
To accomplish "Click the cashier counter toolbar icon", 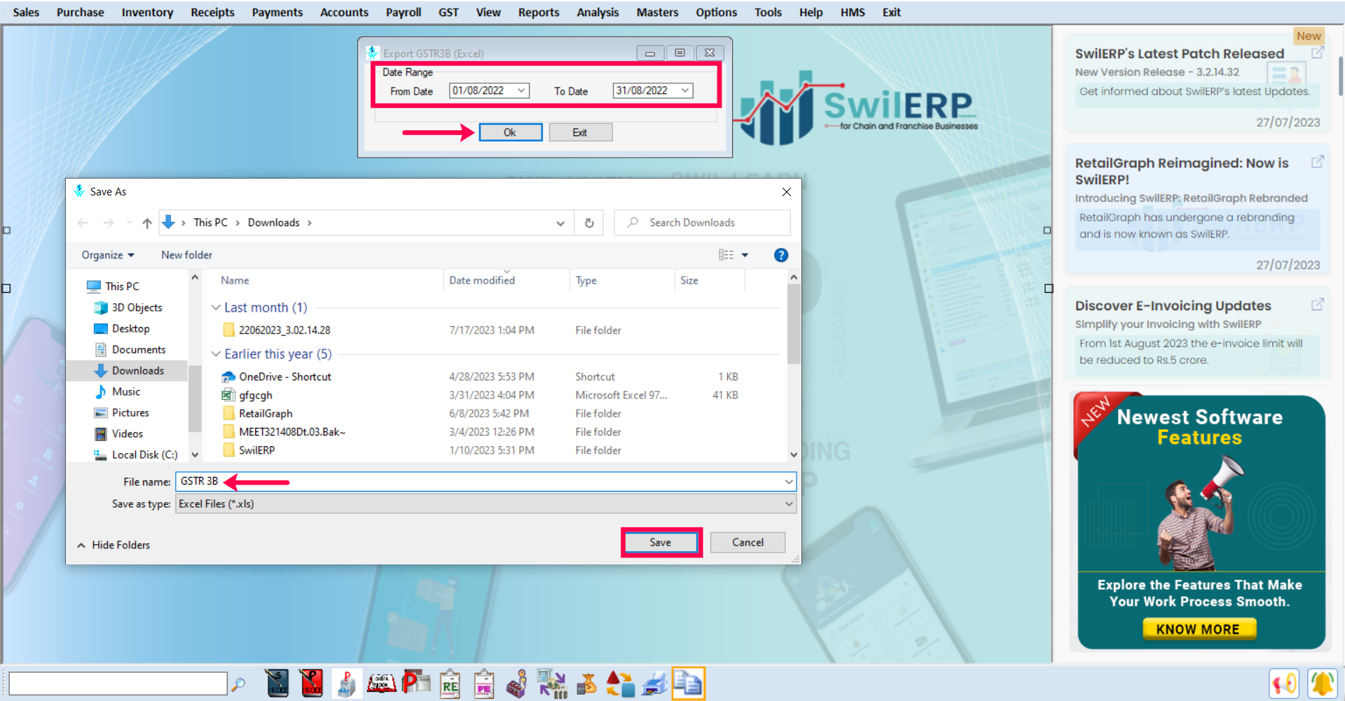I will (518, 684).
